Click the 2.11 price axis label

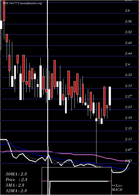(128, 139)
